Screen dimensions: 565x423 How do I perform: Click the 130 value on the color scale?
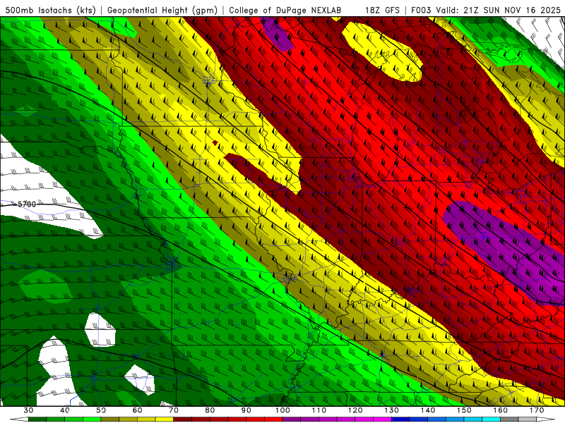(x=391, y=410)
